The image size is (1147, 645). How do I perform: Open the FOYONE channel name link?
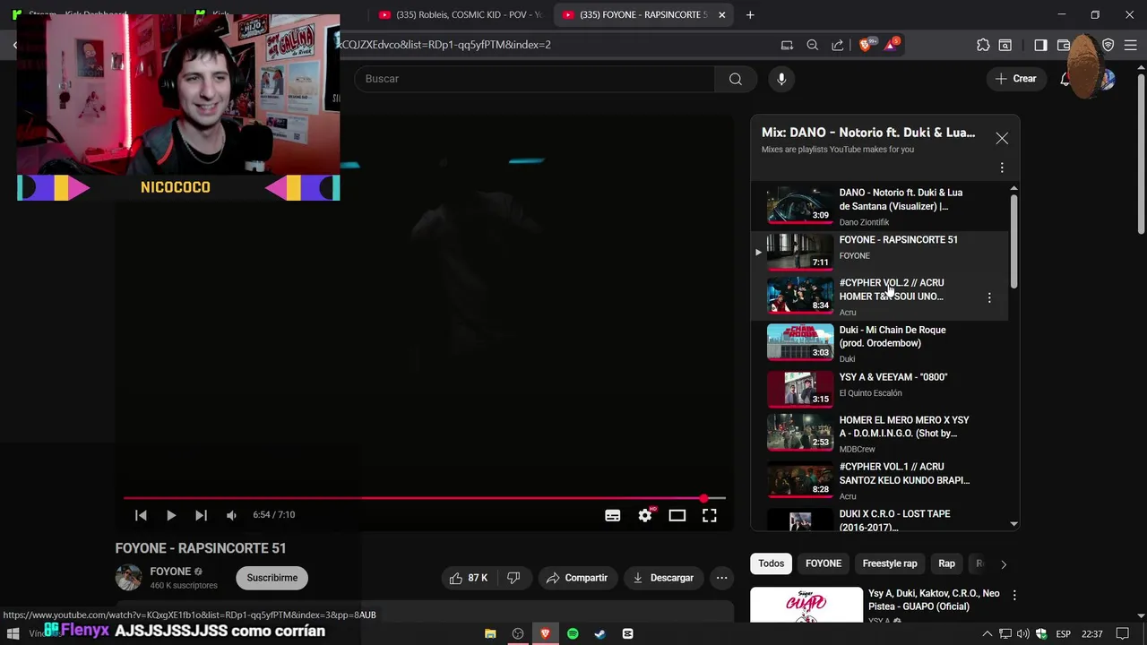click(170, 572)
